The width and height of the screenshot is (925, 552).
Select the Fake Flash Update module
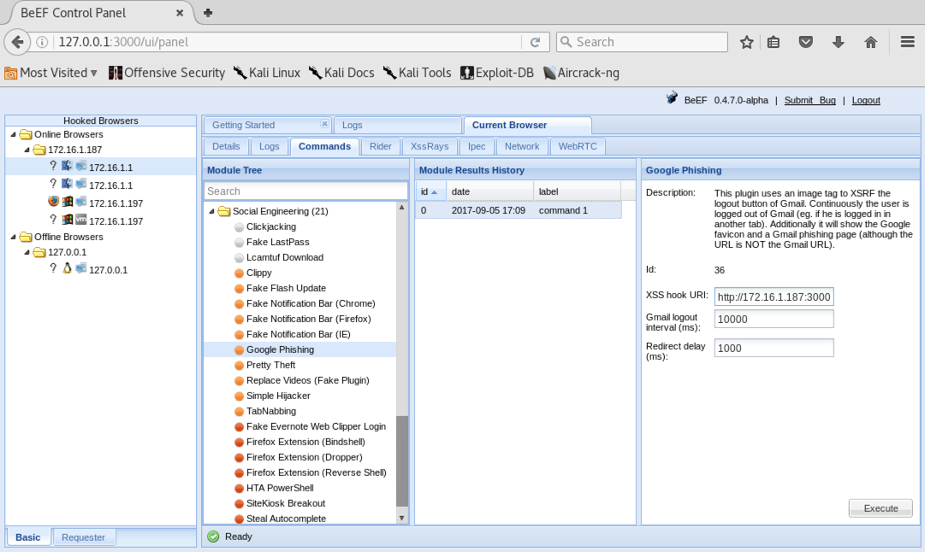click(x=286, y=288)
